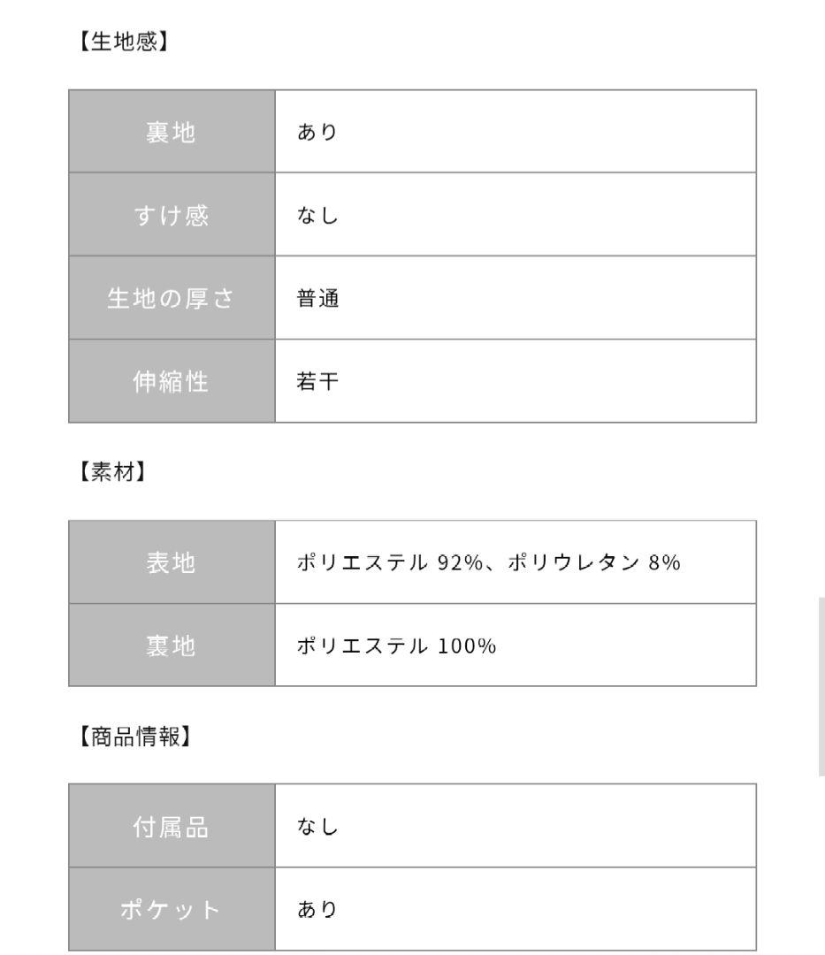The image size is (825, 955).
Task: Select the 付属品 label cell
Action: click(172, 826)
